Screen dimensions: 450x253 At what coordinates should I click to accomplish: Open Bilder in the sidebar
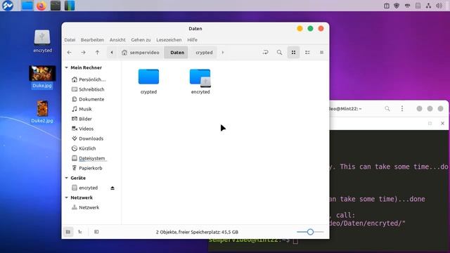[82, 119]
